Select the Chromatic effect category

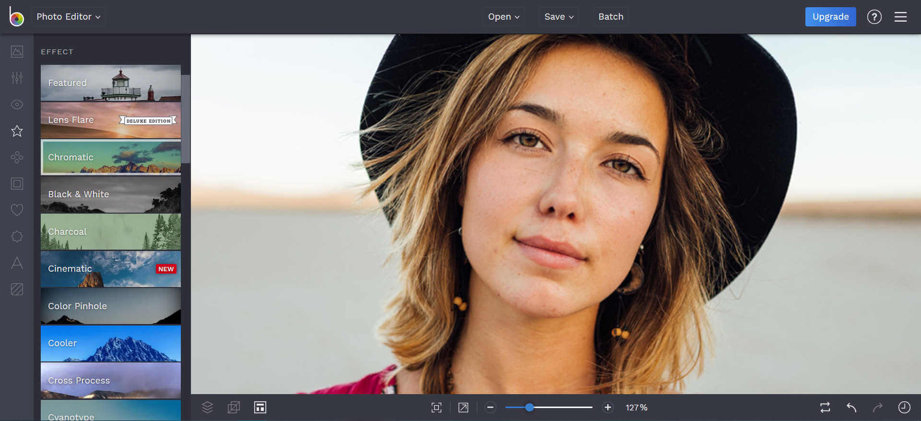111,157
